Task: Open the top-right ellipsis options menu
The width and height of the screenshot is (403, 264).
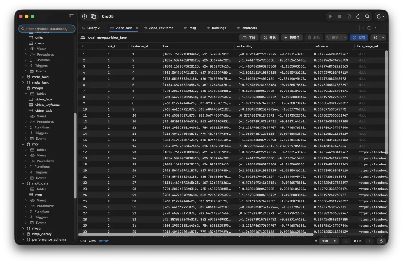Action: (x=380, y=16)
